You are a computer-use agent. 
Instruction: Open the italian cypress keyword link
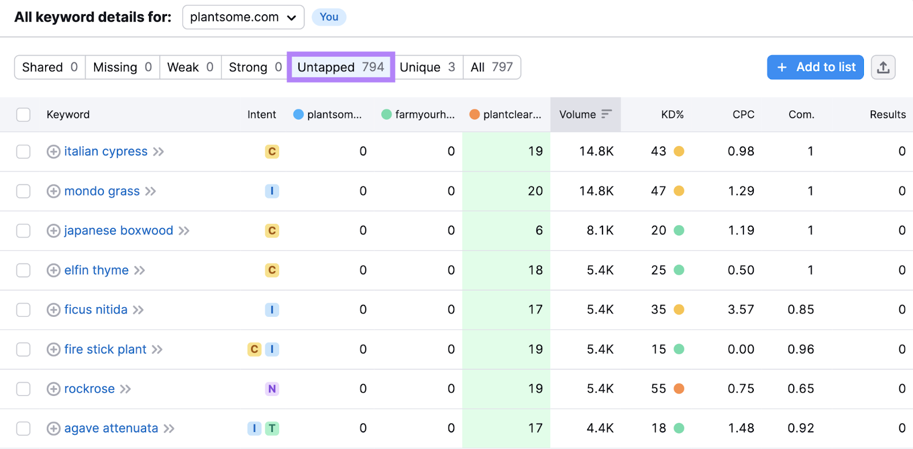click(106, 152)
